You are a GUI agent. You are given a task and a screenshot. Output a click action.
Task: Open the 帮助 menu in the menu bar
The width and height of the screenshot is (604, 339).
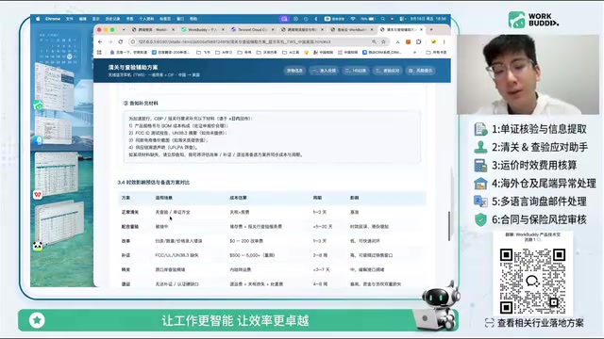[x=193, y=19]
